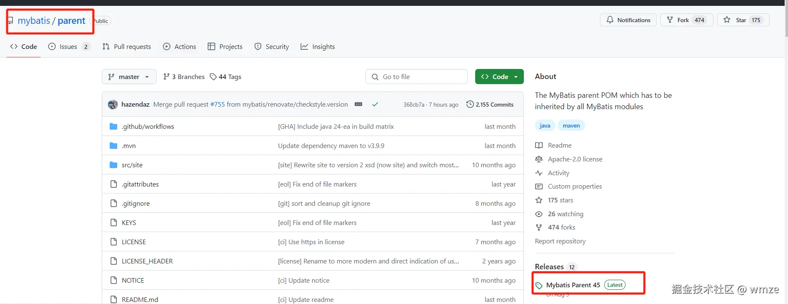788x304 pixels.
Task: Open commit 368cb7a
Action: click(414, 105)
